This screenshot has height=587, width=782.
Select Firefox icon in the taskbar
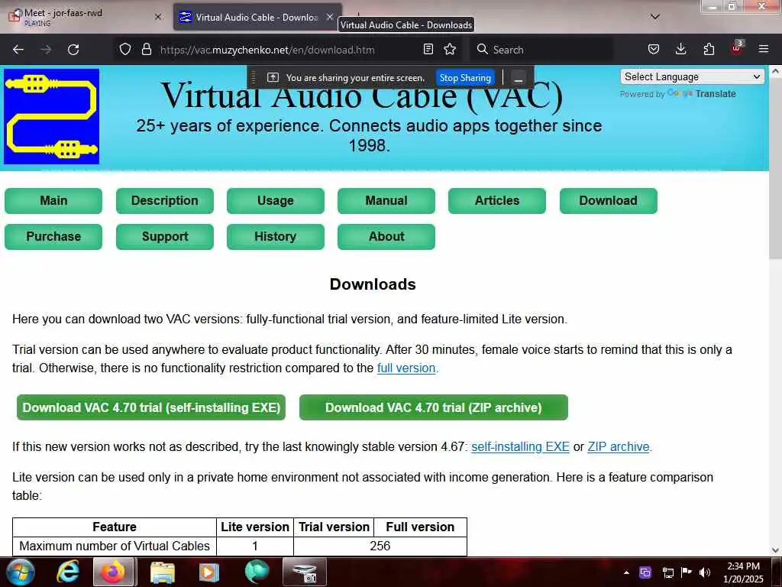113,572
